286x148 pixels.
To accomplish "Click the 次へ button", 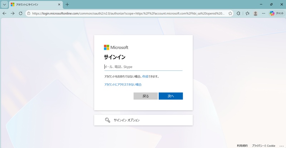I will coord(171,96).
